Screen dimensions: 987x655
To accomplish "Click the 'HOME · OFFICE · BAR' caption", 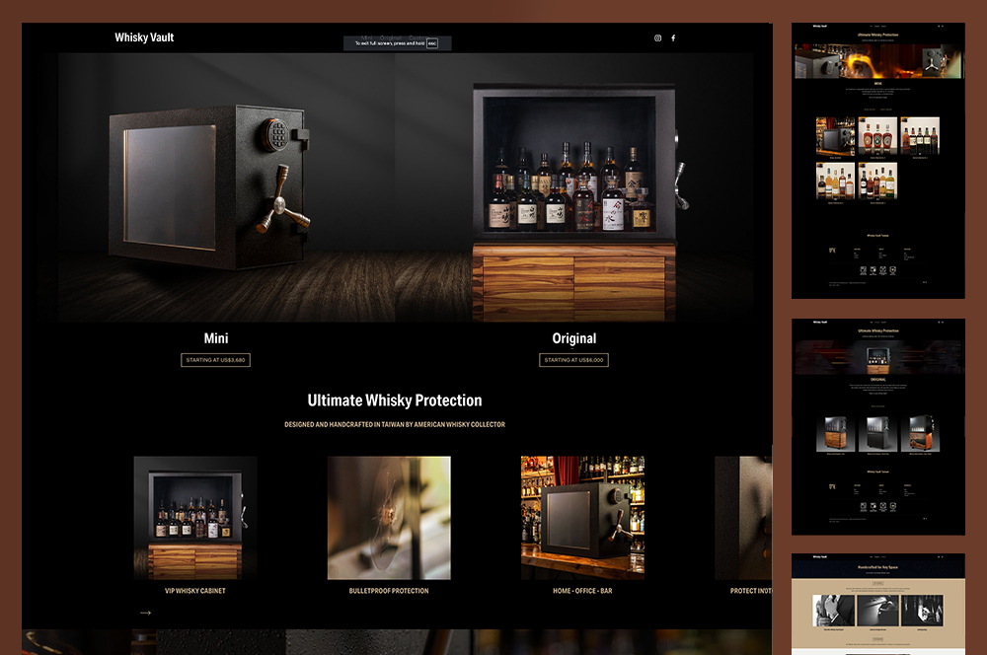I will click(582, 591).
